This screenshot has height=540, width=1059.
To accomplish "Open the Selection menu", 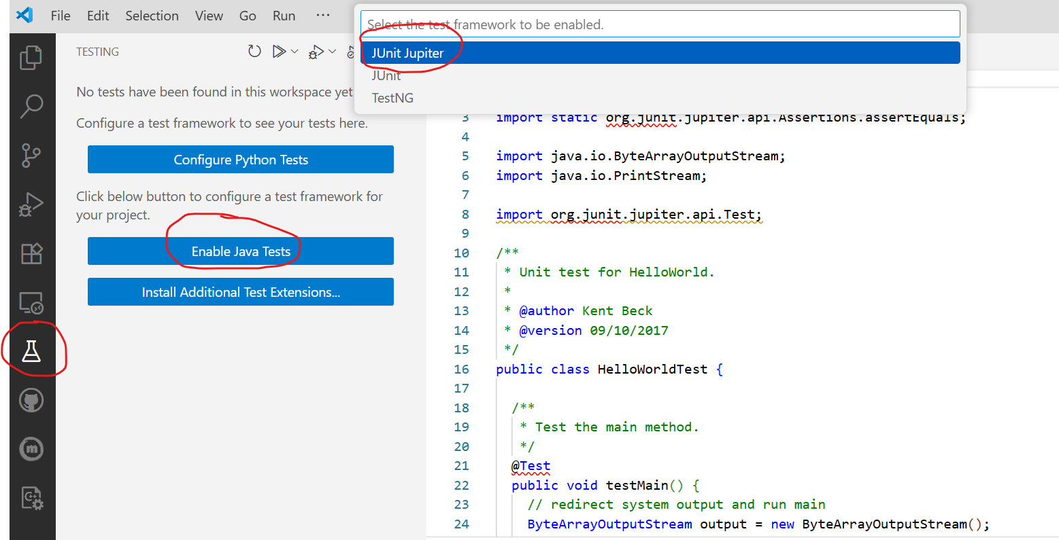I will point(152,16).
